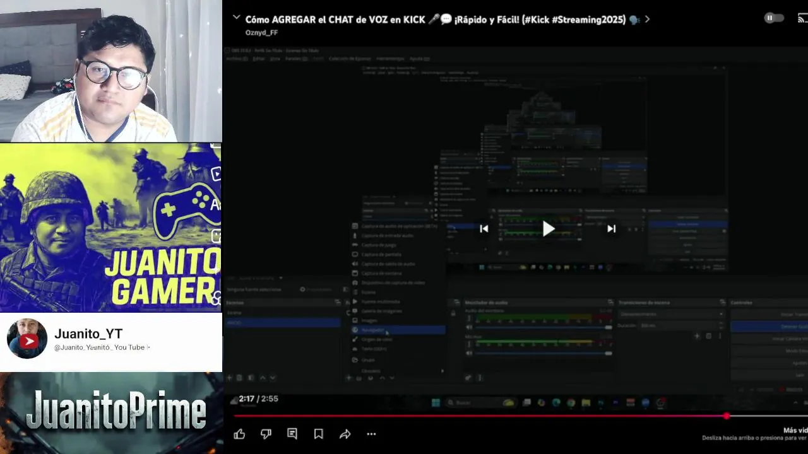Skip to the previous video
Viewport: 808px width, 454px height.
(484, 229)
